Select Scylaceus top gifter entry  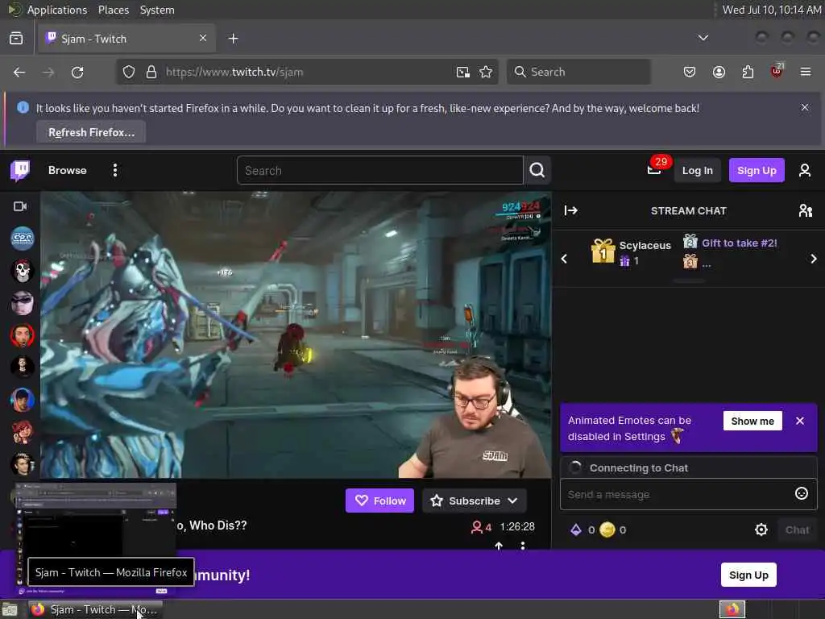point(632,251)
